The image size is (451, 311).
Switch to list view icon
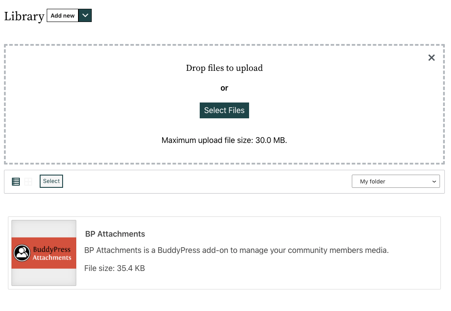point(16,182)
